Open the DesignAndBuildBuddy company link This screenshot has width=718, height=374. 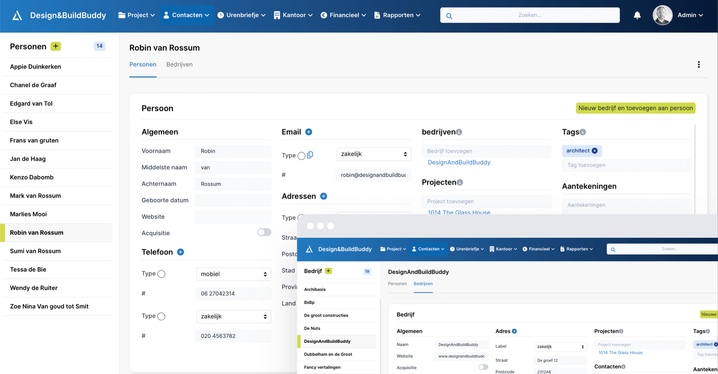[459, 162]
